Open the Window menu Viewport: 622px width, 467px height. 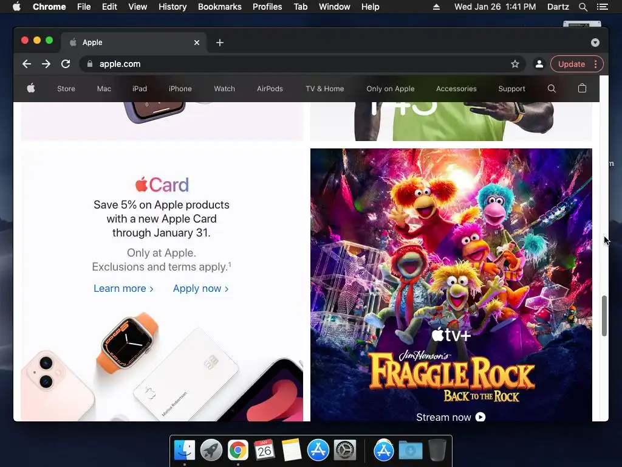(x=335, y=7)
